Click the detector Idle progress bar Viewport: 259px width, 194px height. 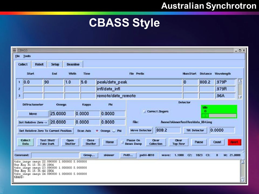219,116
